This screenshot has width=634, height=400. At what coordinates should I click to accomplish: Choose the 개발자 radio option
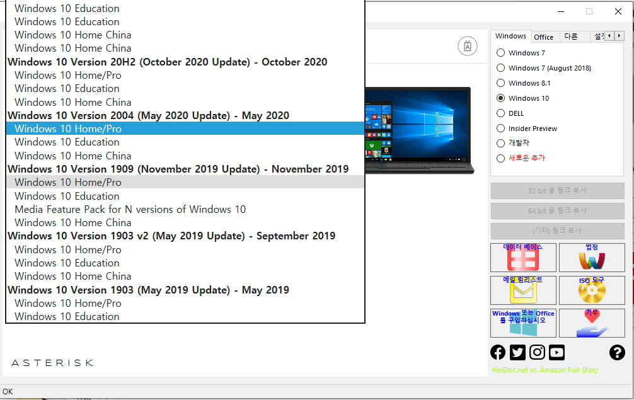(x=500, y=143)
